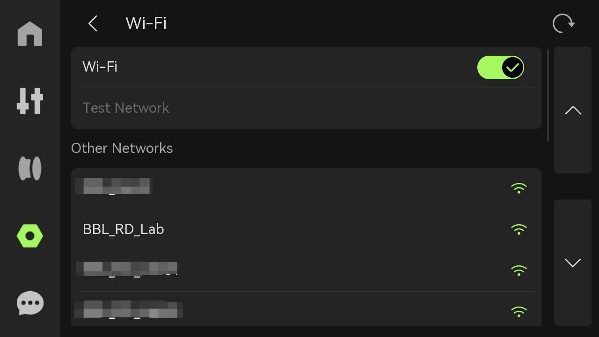Choose the third network in the list

point(307,271)
